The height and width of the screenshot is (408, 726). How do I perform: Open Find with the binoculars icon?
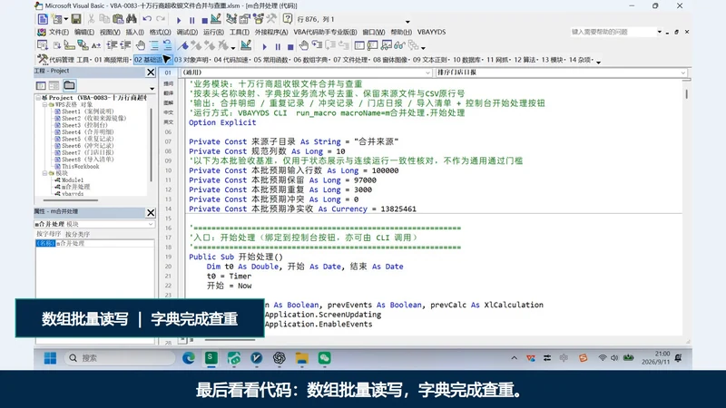point(132,19)
